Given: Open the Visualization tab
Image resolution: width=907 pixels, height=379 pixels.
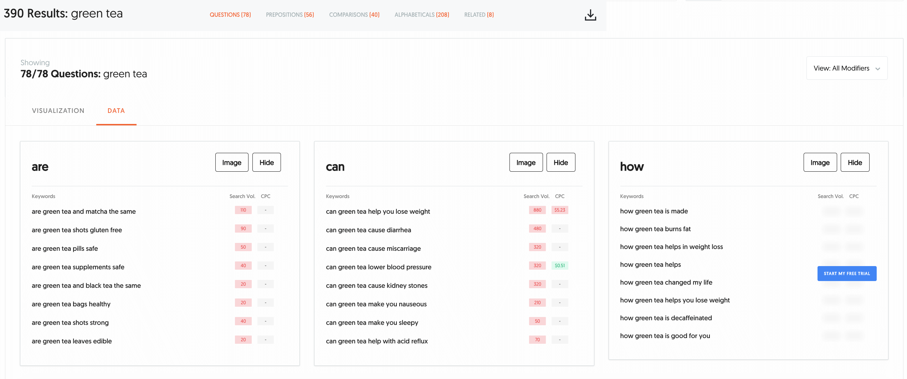Looking at the screenshot, I should coord(58,111).
